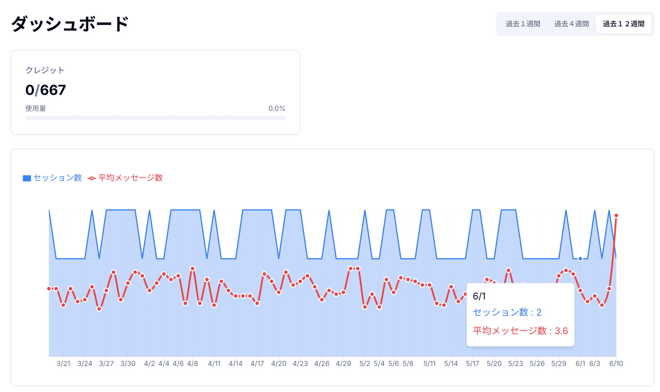The height and width of the screenshot is (392, 660).
Task: Click the active 過去１２週間 tab
Action: coord(624,24)
